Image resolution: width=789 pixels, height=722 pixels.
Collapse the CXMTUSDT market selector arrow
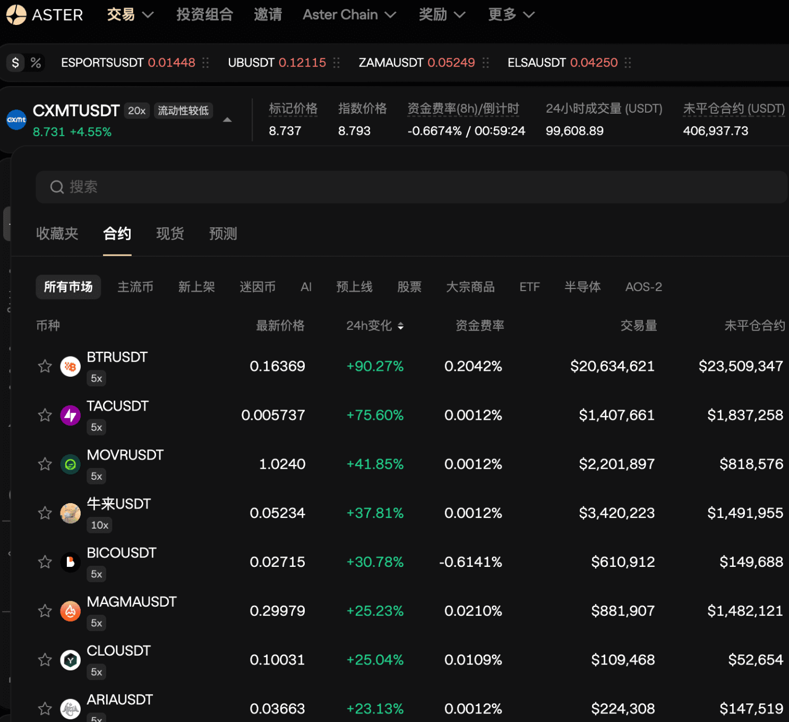point(227,120)
